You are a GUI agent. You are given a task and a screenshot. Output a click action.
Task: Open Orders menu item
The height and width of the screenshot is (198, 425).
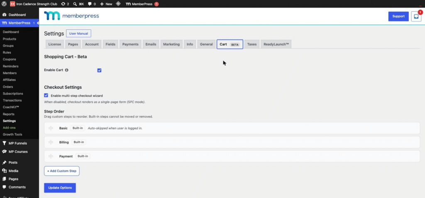[x=8, y=87]
